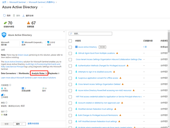Click the orange warning icon beside 67

[x=29, y=23]
